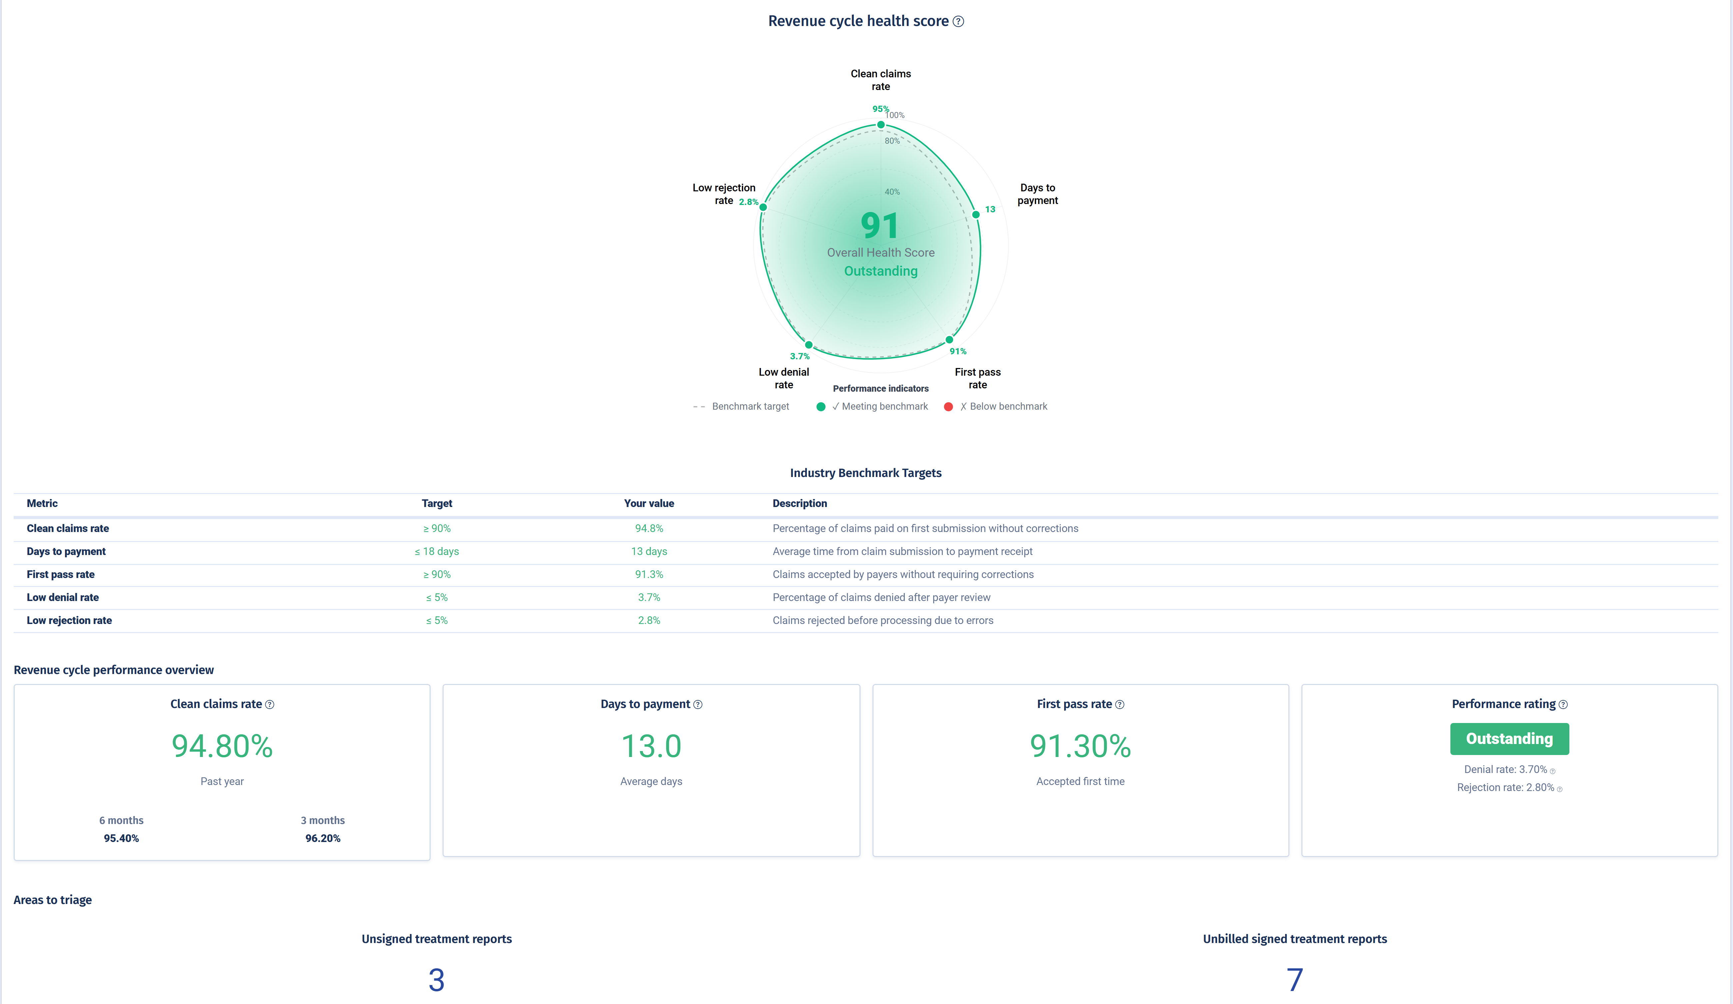1733x1004 pixels.
Task: Click Days to payment radar point
Action: click(x=976, y=215)
